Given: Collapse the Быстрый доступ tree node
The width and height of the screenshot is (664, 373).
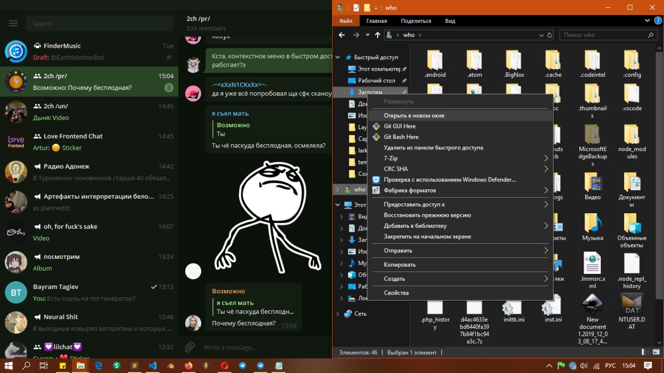Looking at the screenshot, I should pos(338,57).
